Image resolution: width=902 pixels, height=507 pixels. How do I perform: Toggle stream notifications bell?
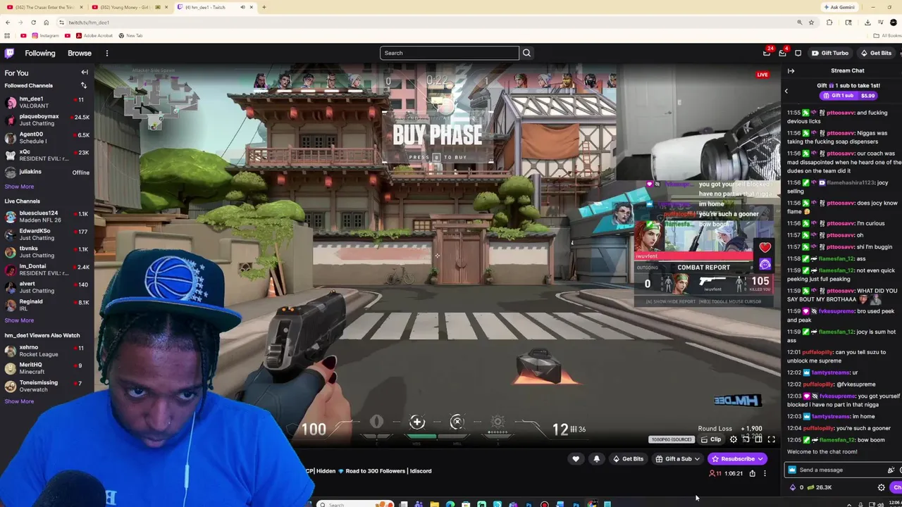[x=596, y=459]
